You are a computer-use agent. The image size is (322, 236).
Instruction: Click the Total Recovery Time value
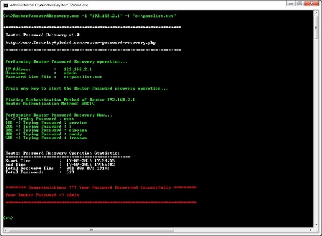(88, 168)
